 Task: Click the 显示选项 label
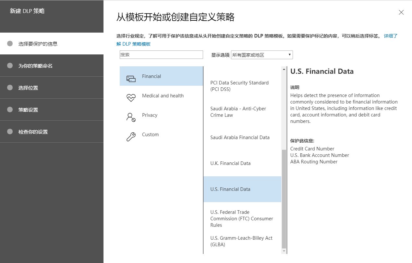(x=220, y=55)
